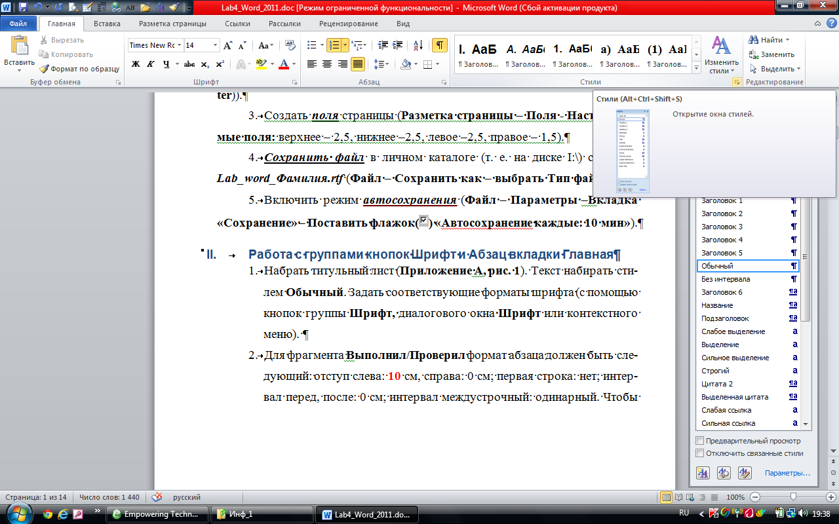The image size is (839, 524).
Task: Switch to Full Screen Reading view
Action: coord(678,497)
